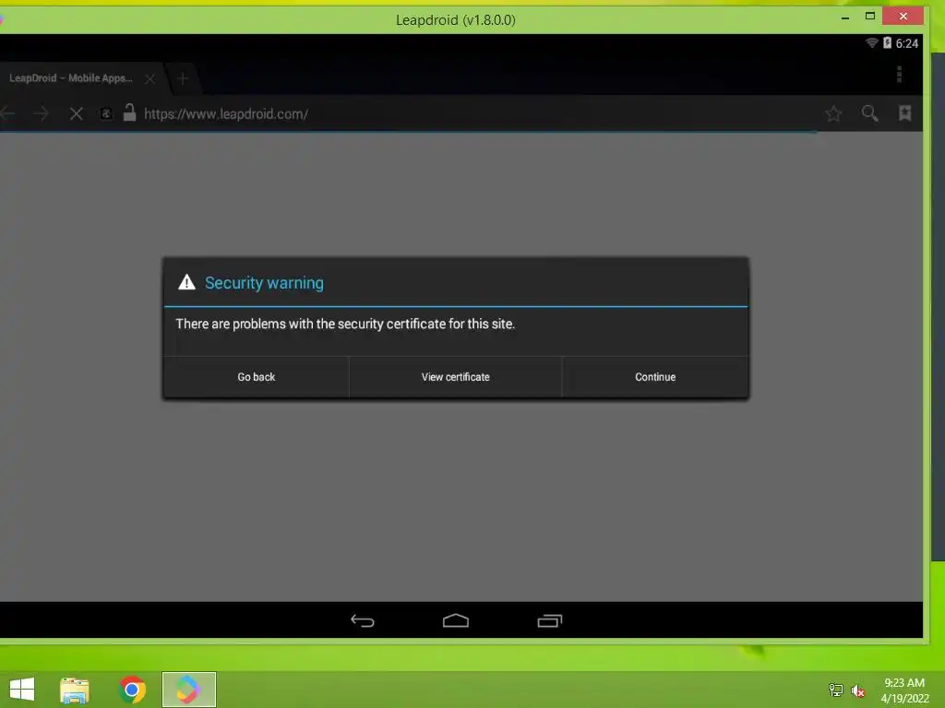Select the LeapDroid – Mobile Apps tab
The image size is (945, 708).
coord(70,78)
